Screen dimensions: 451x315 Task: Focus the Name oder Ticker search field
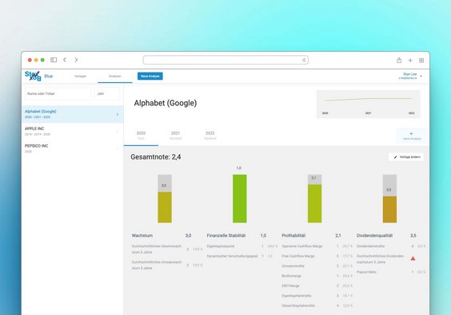click(58, 93)
